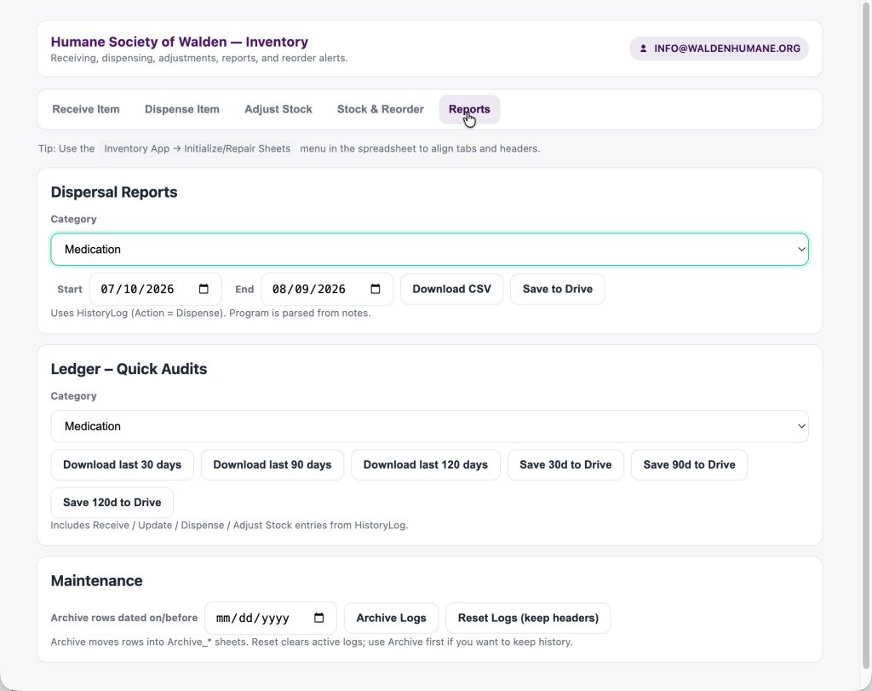
Task: Download last 120 days ledger
Action: coord(426,464)
